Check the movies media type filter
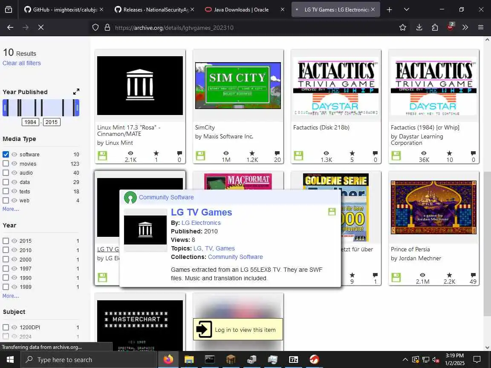491x368 pixels. 6,164
